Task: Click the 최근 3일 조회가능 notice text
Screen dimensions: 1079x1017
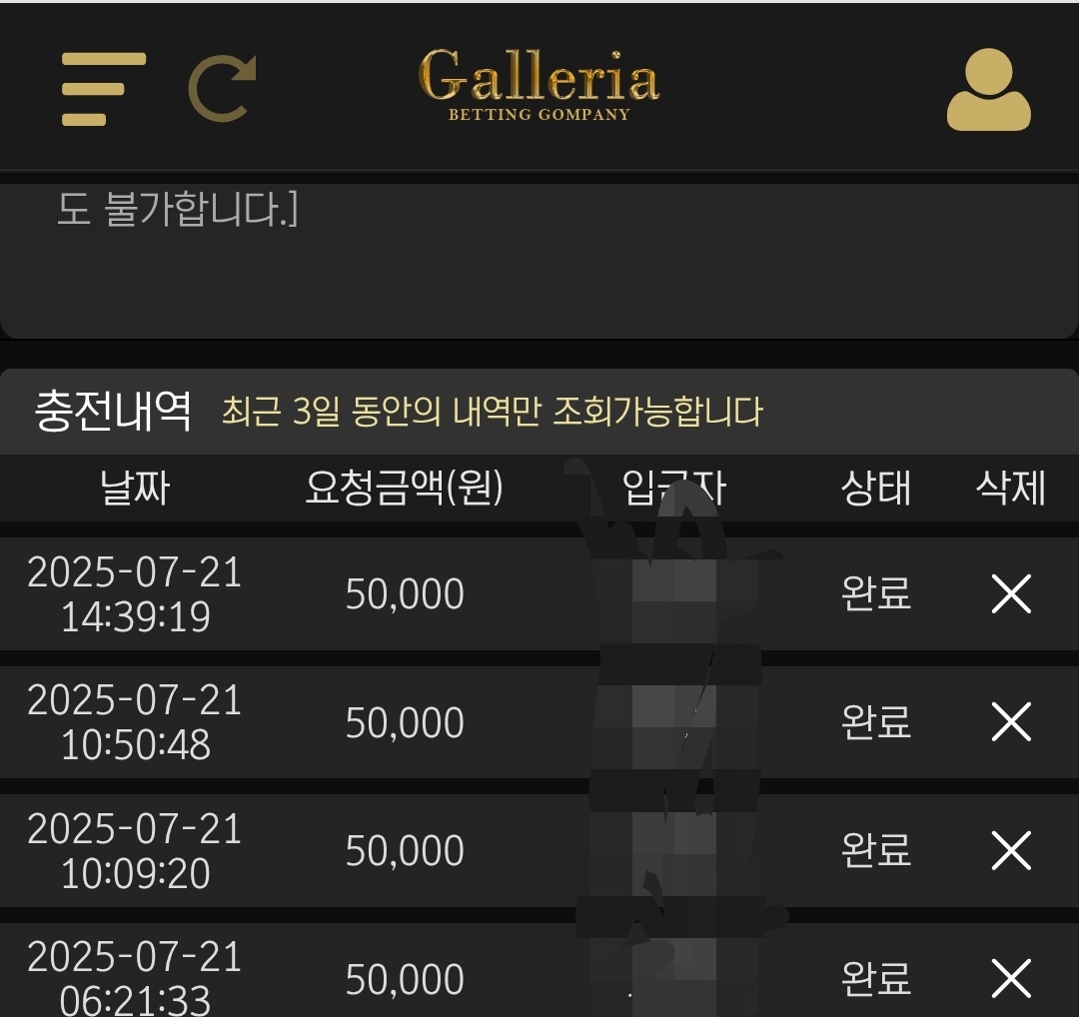Action: click(492, 412)
